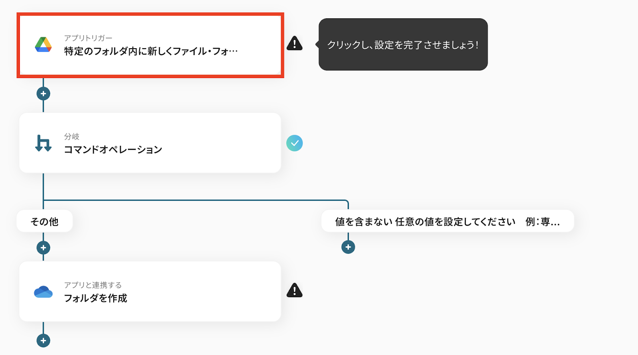Click the アプリと連携する label text
Viewport: 638px width, 355px height.
coord(93,285)
